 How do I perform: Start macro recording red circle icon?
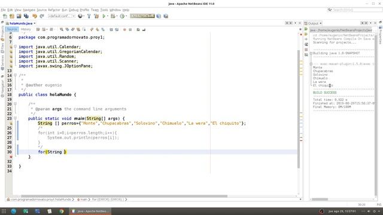[x=124, y=29]
